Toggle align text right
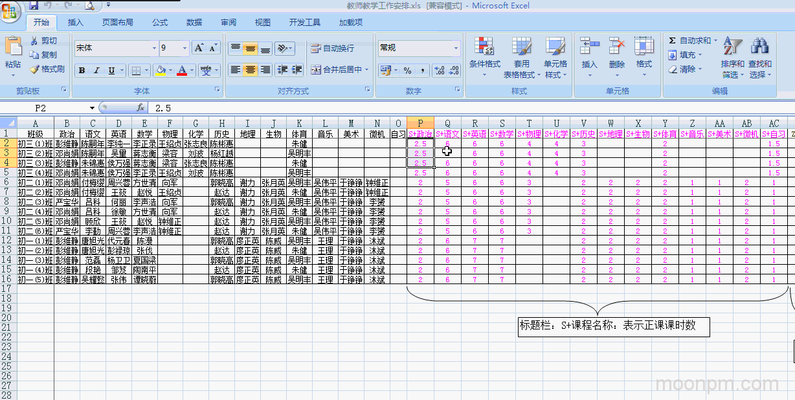Image resolution: width=795 pixels, height=400 pixels. [265, 70]
